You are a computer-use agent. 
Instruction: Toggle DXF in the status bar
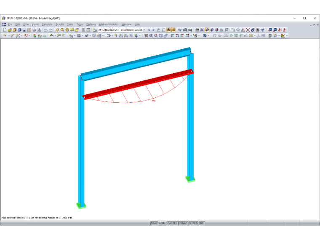pos(202,223)
